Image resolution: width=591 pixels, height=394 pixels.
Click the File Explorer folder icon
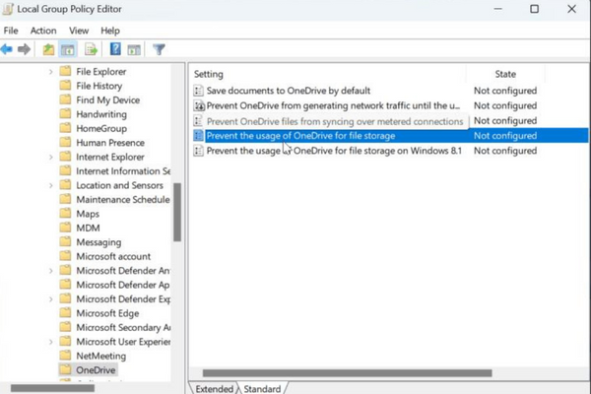pos(66,71)
